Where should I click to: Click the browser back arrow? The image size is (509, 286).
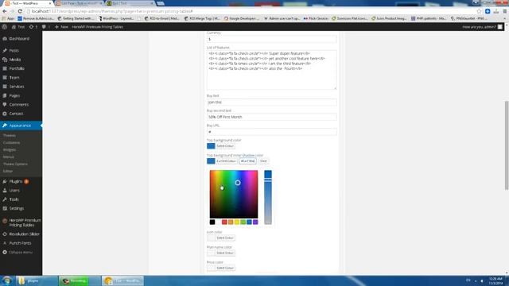click(x=4, y=11)
